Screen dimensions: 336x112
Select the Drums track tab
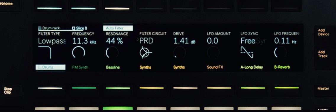click(50, 67)
